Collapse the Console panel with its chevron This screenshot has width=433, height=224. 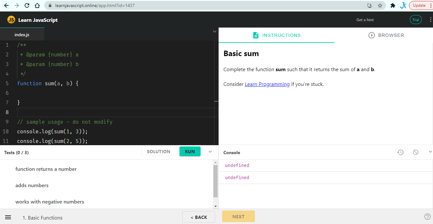(x=430, y=152)
